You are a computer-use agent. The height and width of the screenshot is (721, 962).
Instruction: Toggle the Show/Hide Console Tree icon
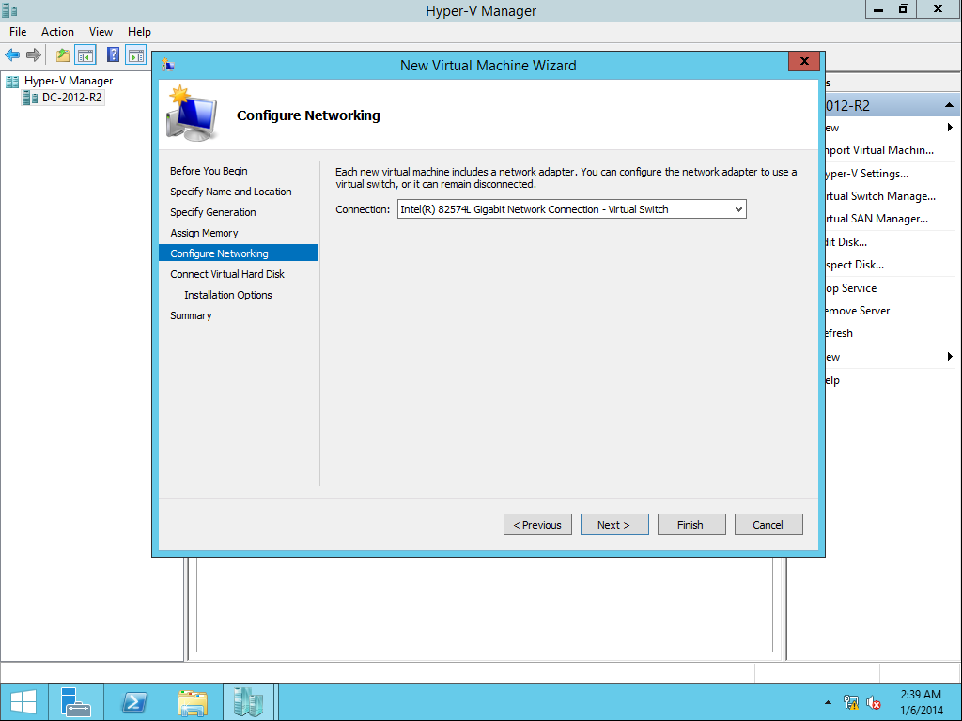[x=85, y=55]
